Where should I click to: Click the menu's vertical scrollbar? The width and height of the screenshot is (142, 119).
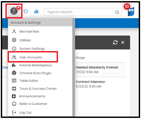point(73,67)
